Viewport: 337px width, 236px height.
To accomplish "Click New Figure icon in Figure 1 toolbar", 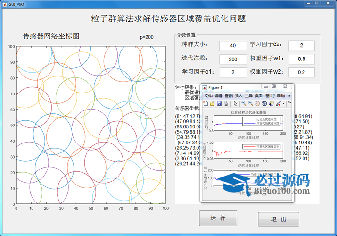I will pyautogui.click(x=205, y=104).
